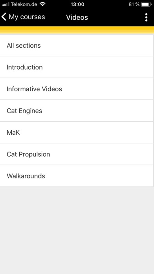Open the three-dot overflow menu
This screenshot has height=274, width=154.
(146, 17)
